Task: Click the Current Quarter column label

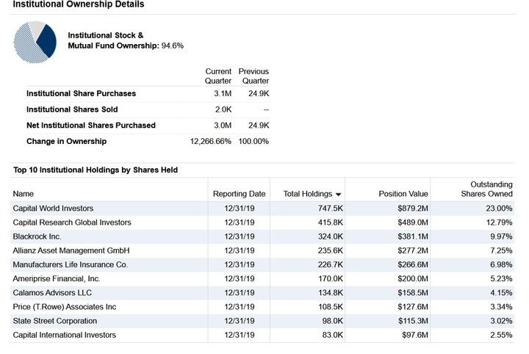Action: (x=218, y=76)
